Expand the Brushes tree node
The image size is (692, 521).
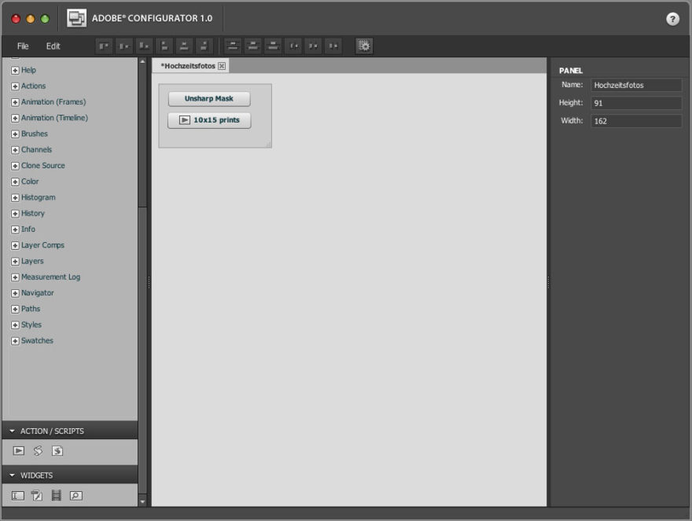tap(15, 134)
